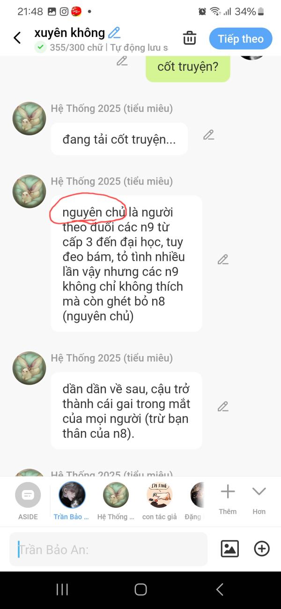Tap the back arrow in header
This screenshot has width=281, height=609.
17,38
